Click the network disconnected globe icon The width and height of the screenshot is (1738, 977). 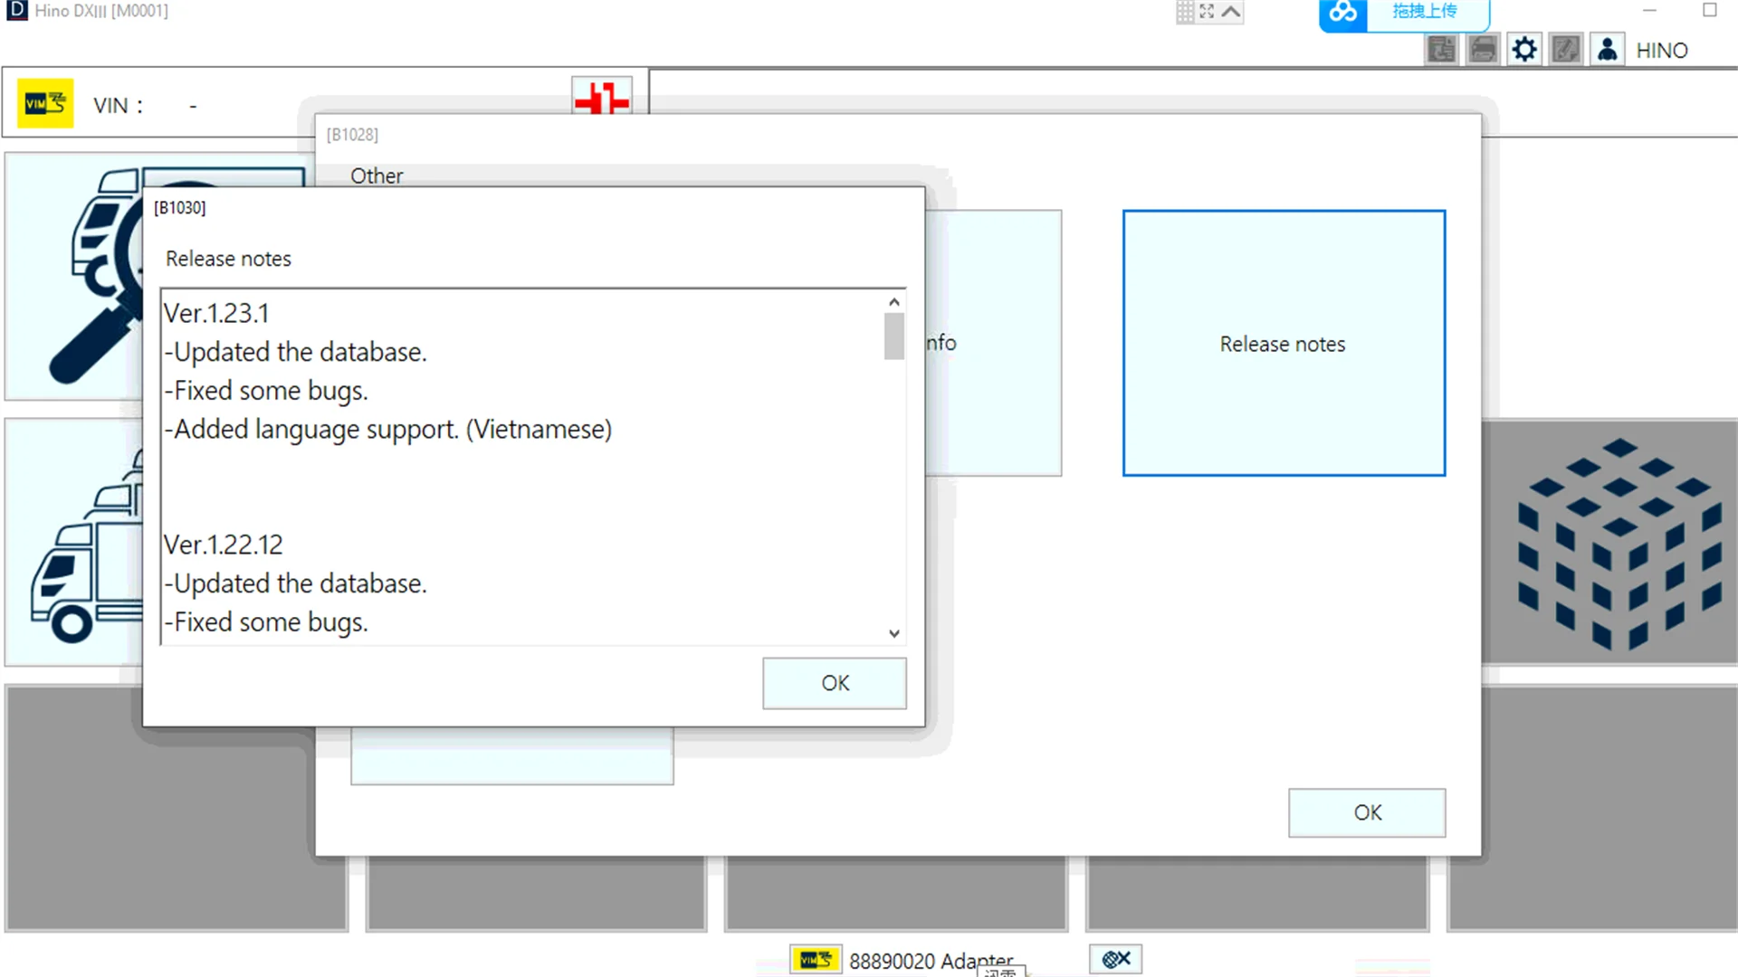1115,959
